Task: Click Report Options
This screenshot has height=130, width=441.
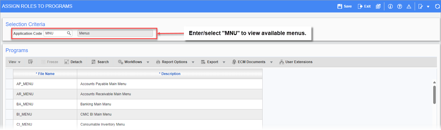Action: point(171,62)
